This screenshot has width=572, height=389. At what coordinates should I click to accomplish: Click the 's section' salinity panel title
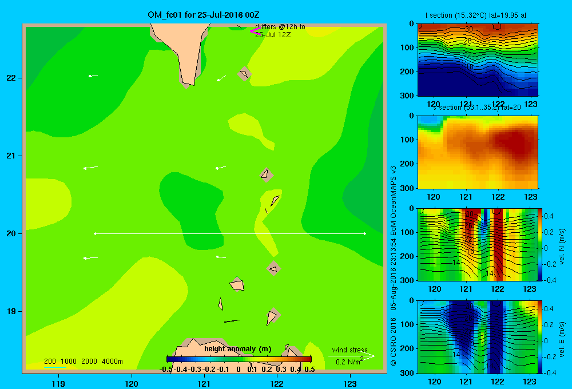pyautogui.click(x=477, y=108)
